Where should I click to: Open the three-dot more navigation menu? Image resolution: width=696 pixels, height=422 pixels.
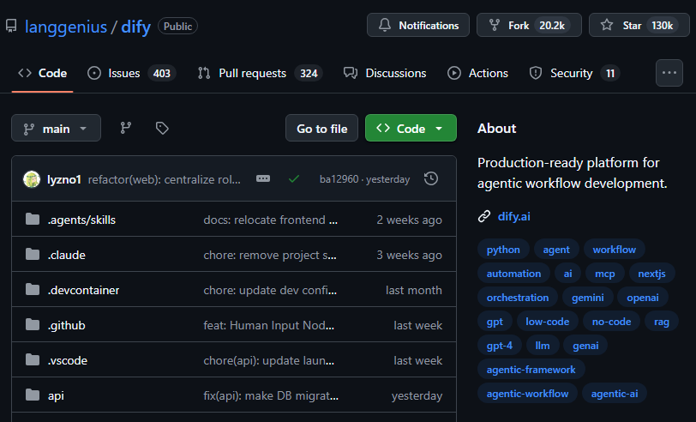[x=669, y=73]
